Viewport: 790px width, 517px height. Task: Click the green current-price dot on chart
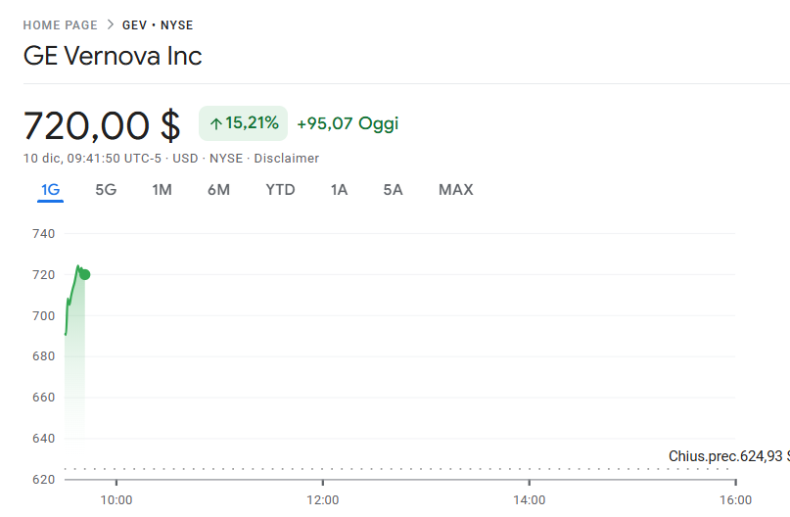[85, 274]
